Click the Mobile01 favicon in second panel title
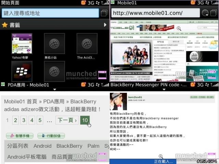 coord(113,2)
